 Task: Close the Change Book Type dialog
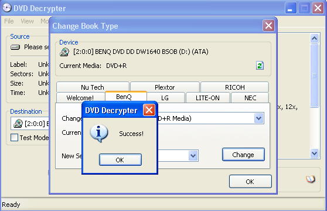tap(268, 26)
